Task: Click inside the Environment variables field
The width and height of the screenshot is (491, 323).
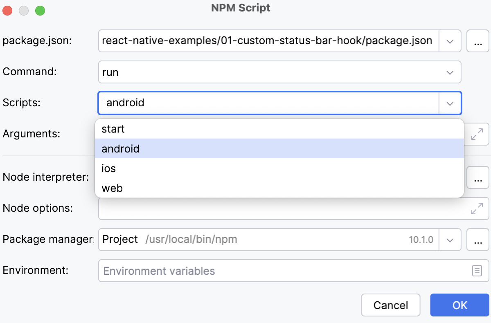Action: (x=245, y=271)
